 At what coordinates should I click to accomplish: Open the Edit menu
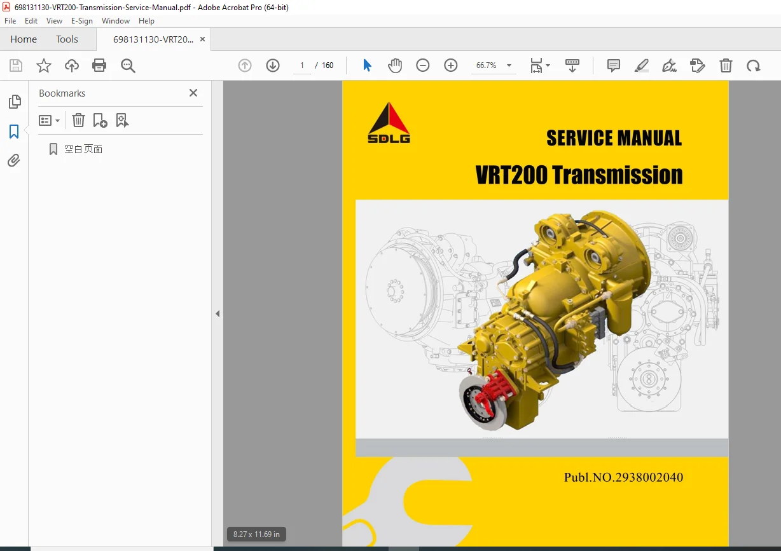[x=31, y=21]
